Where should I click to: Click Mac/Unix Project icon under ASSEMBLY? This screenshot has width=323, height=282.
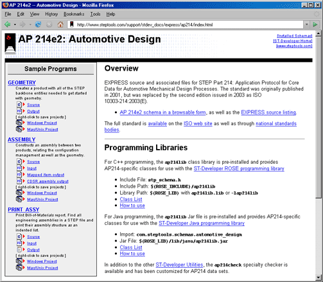19,199
